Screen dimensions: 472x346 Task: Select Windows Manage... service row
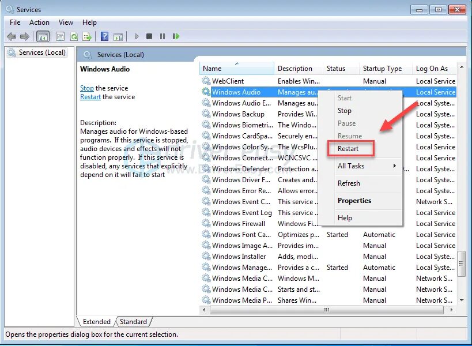[x=328, y=268]
